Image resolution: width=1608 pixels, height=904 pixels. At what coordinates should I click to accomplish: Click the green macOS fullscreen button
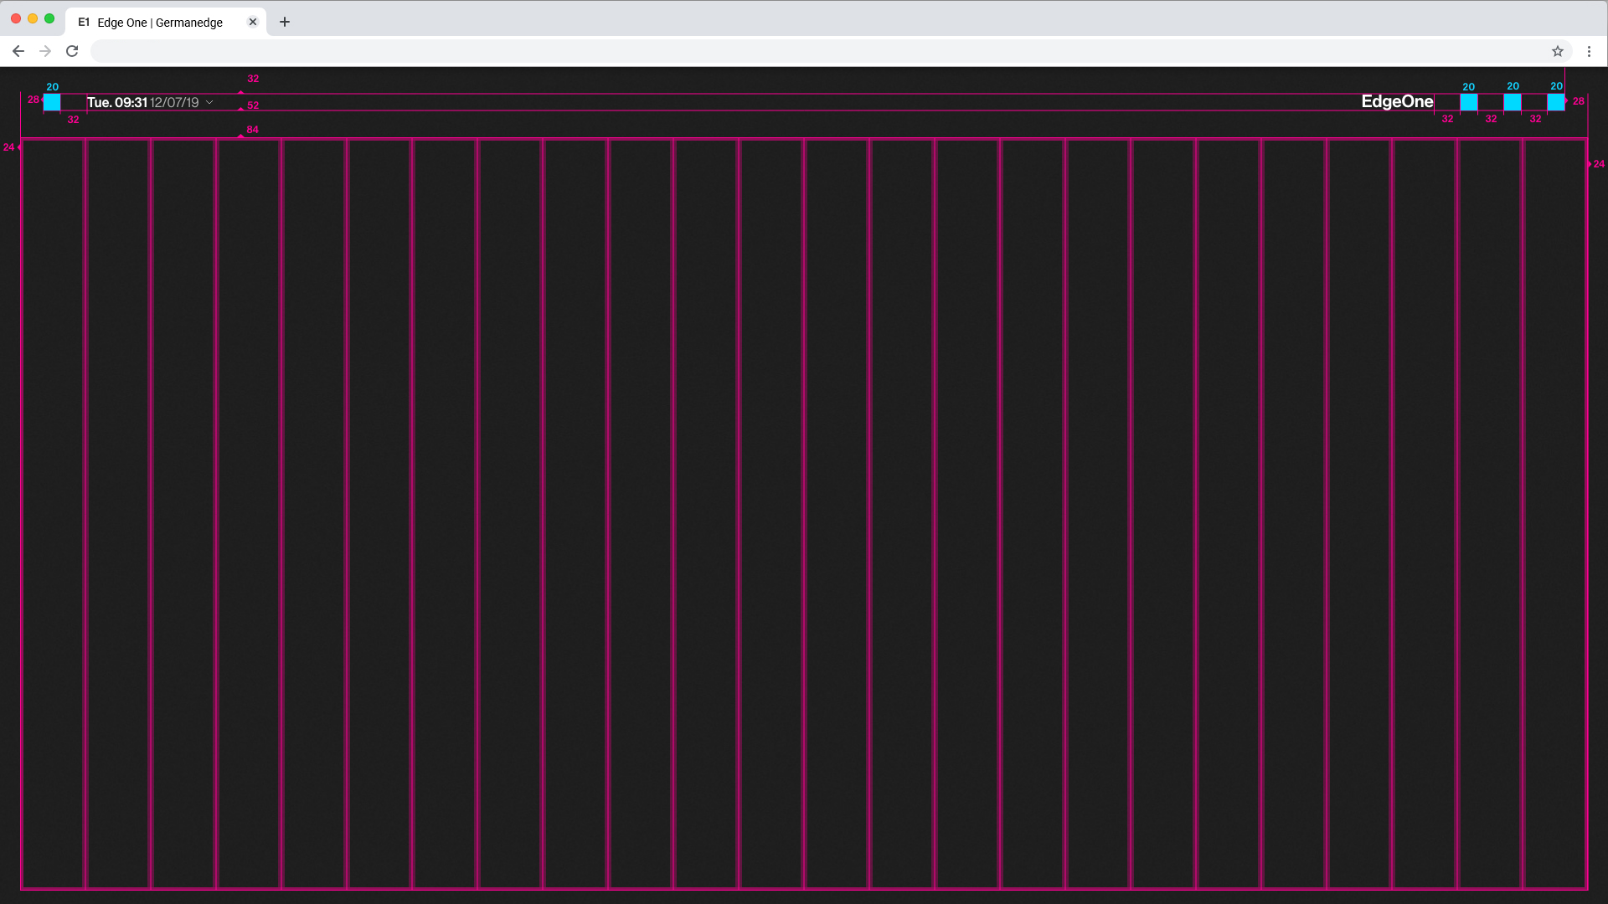point(49,18)
